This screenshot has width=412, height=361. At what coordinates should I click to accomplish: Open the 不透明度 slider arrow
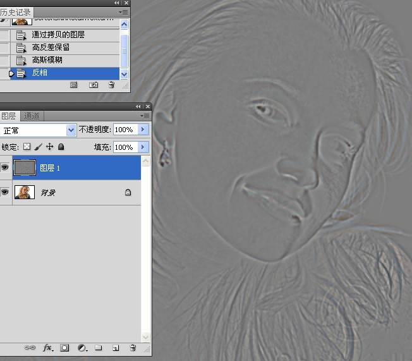tap(143, 130)
